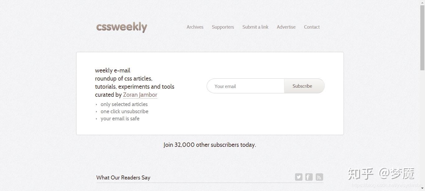Open the RSS feed icon
Image resolution: width=425 pixels, height=191 pixels.
(x=319, y=177)
